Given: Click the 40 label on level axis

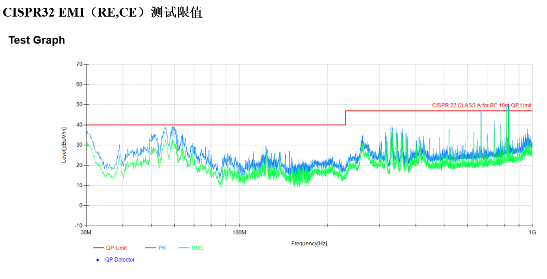Looking at the screenshot, I should click(x=79, y=125).
